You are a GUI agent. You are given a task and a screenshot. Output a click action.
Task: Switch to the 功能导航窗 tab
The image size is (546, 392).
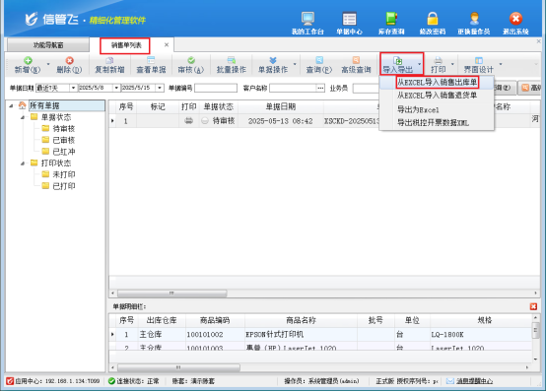(x=48, y=45)
